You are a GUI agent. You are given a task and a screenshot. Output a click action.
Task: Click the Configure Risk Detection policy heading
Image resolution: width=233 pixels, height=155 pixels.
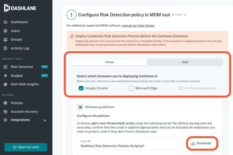[124, 15]
